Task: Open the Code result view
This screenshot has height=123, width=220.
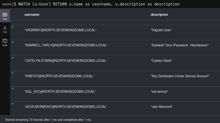Action: (5, 43)
